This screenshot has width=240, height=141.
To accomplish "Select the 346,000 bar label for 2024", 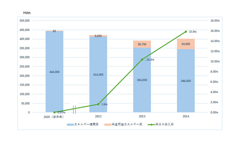I will pos(186,81).
